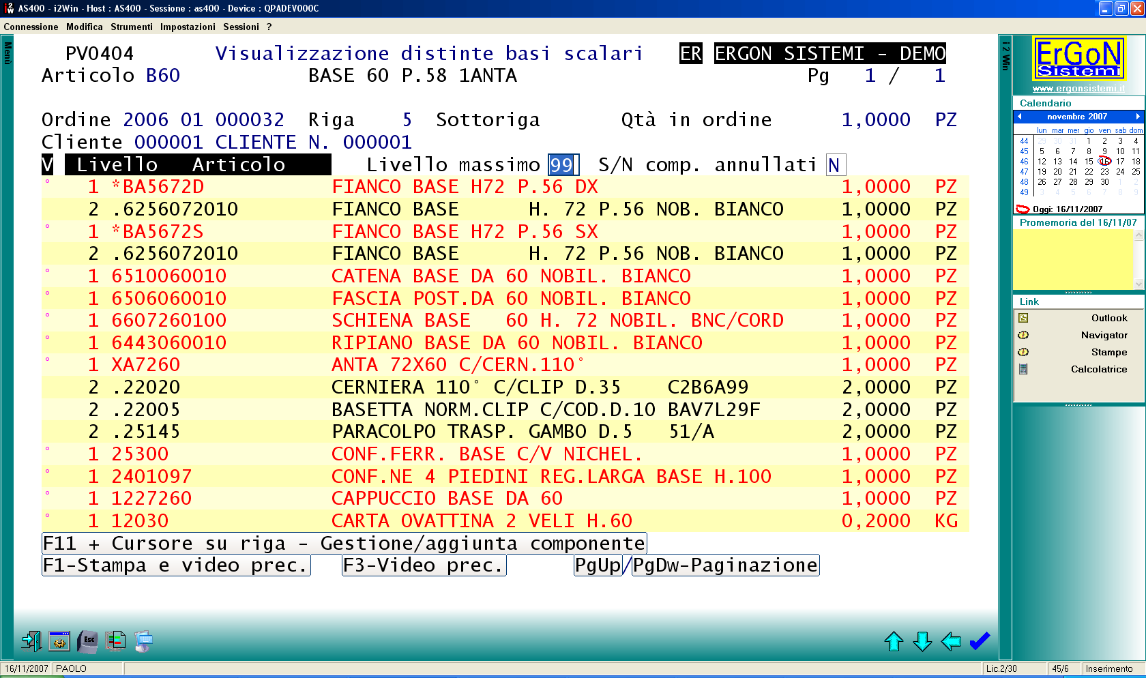This screenshot has height=678, width=1146.
Task: Open the Impostazioni menu
Action: [x=188, y=27]
